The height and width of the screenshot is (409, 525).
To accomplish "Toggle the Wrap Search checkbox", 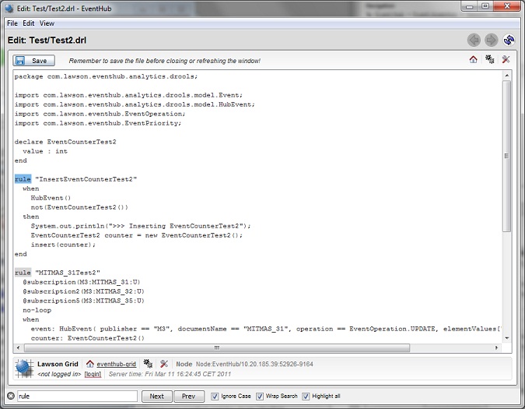I will pyautogui.click(x=260, y=397).
